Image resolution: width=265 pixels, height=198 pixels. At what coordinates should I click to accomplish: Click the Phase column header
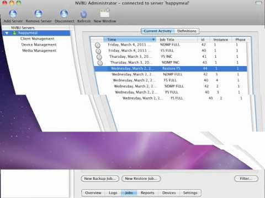[240, 40]
